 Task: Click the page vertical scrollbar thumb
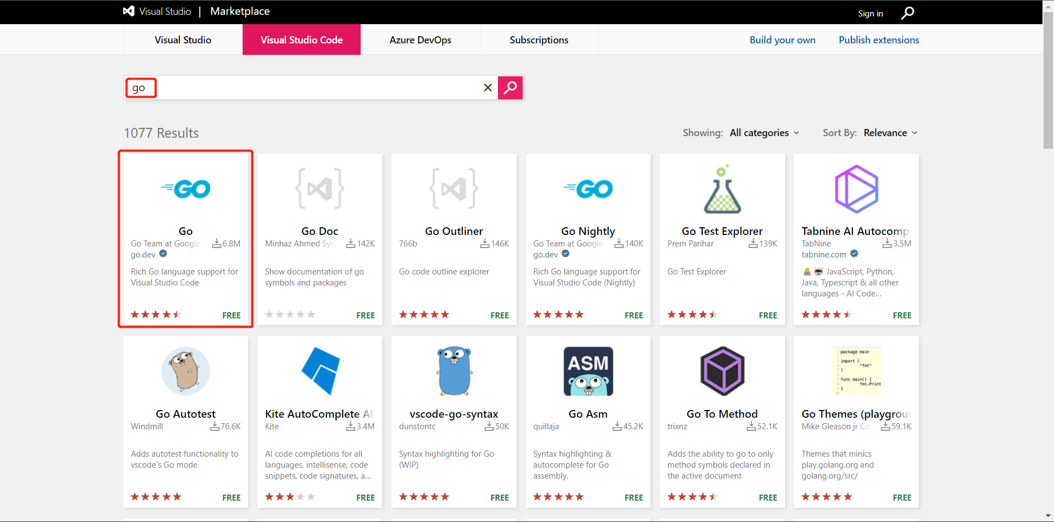click(x=1048, y=80)
